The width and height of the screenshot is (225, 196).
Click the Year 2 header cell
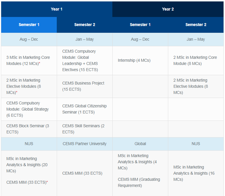pos(168,9)
